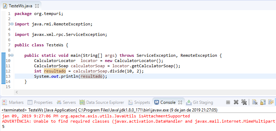Click 'javax.xml.rpc.ServiceException' import on line 5
Viewport: 276px width, 131px height.
click(68, 34)
